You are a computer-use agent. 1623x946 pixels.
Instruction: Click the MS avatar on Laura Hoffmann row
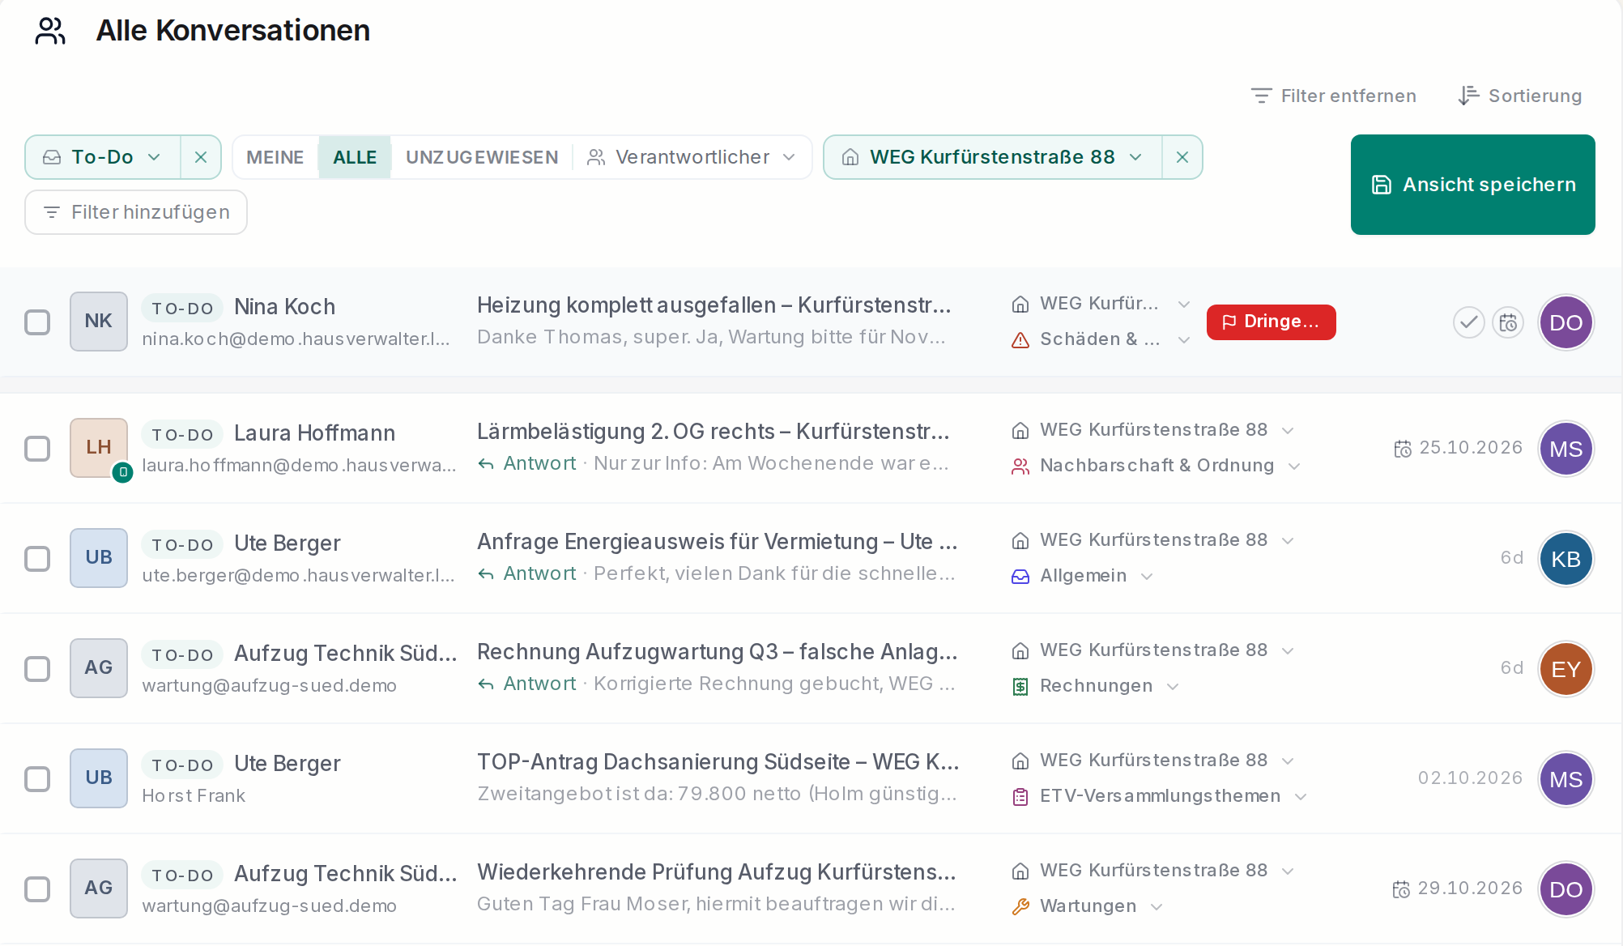(1565, 449)
